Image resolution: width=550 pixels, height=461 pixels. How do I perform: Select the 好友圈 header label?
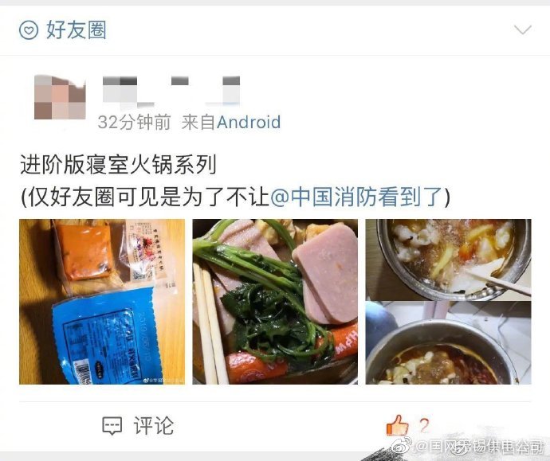click(76, 29)
